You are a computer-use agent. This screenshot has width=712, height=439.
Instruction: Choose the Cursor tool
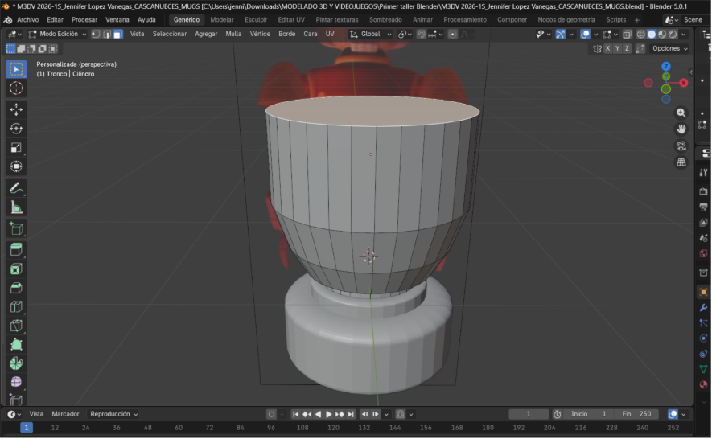click(16, 88)
